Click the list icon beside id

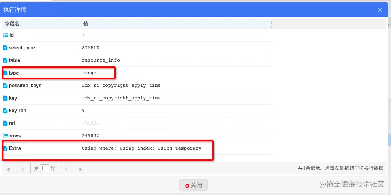point(6,35)
